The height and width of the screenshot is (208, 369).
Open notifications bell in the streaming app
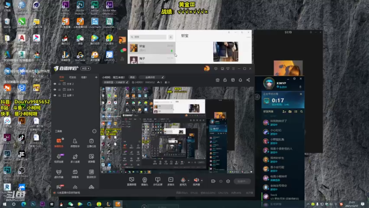(x=240, y=80)
